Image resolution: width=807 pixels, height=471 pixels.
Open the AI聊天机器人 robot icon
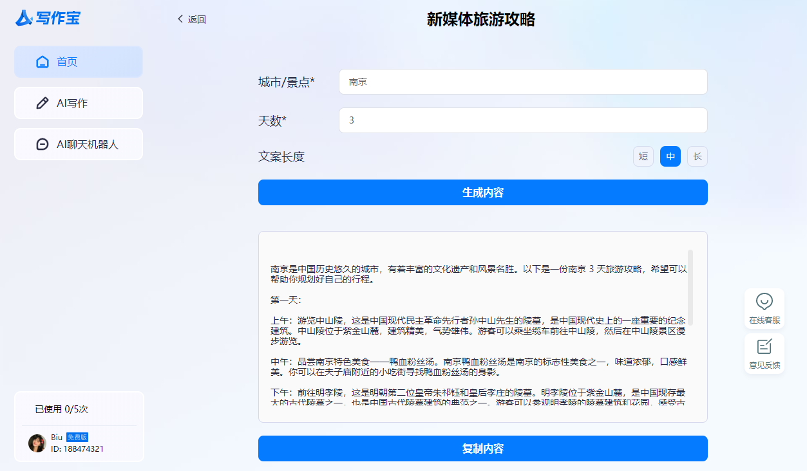(x=43, y=143)
